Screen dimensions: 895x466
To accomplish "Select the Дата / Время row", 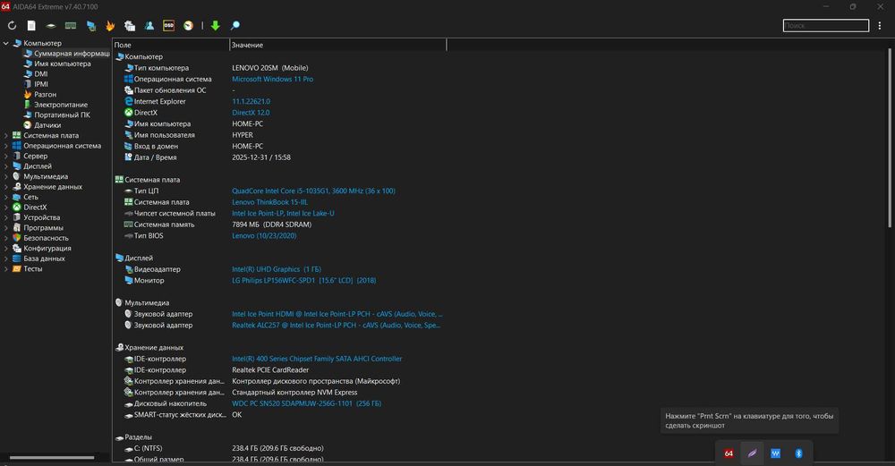I will tap(279, 157).
